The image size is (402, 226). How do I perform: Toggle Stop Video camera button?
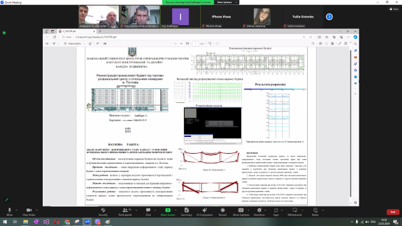(29, 212)
